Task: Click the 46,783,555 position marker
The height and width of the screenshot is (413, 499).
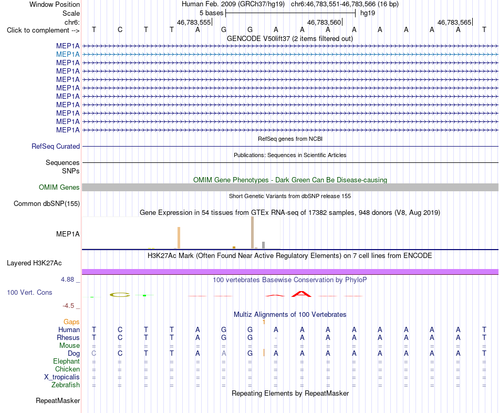Action: click(x=194, y=22)
